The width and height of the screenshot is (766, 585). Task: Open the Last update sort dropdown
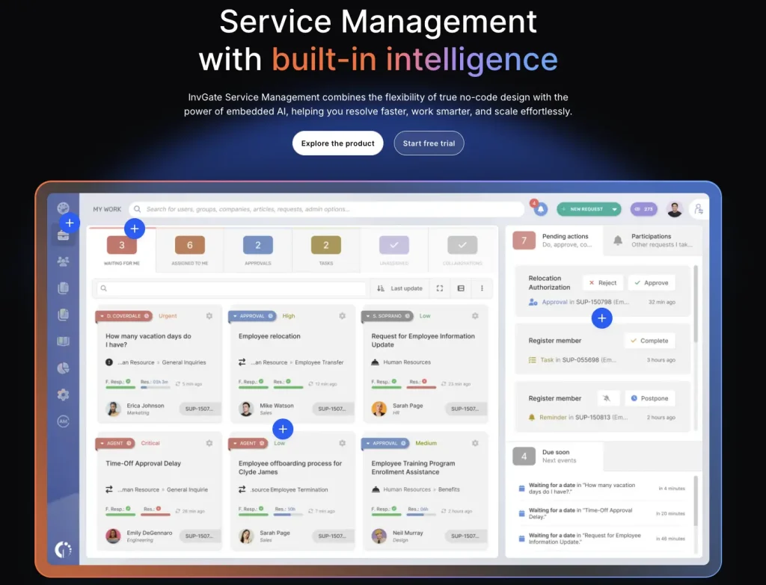click(399, 288)
